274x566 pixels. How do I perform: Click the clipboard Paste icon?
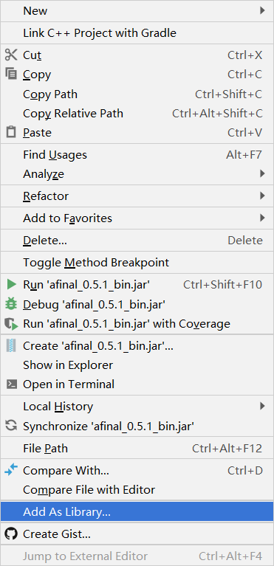(x=11, y=132)
